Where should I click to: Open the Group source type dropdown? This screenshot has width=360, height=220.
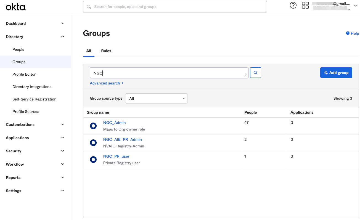pos(156,99)
